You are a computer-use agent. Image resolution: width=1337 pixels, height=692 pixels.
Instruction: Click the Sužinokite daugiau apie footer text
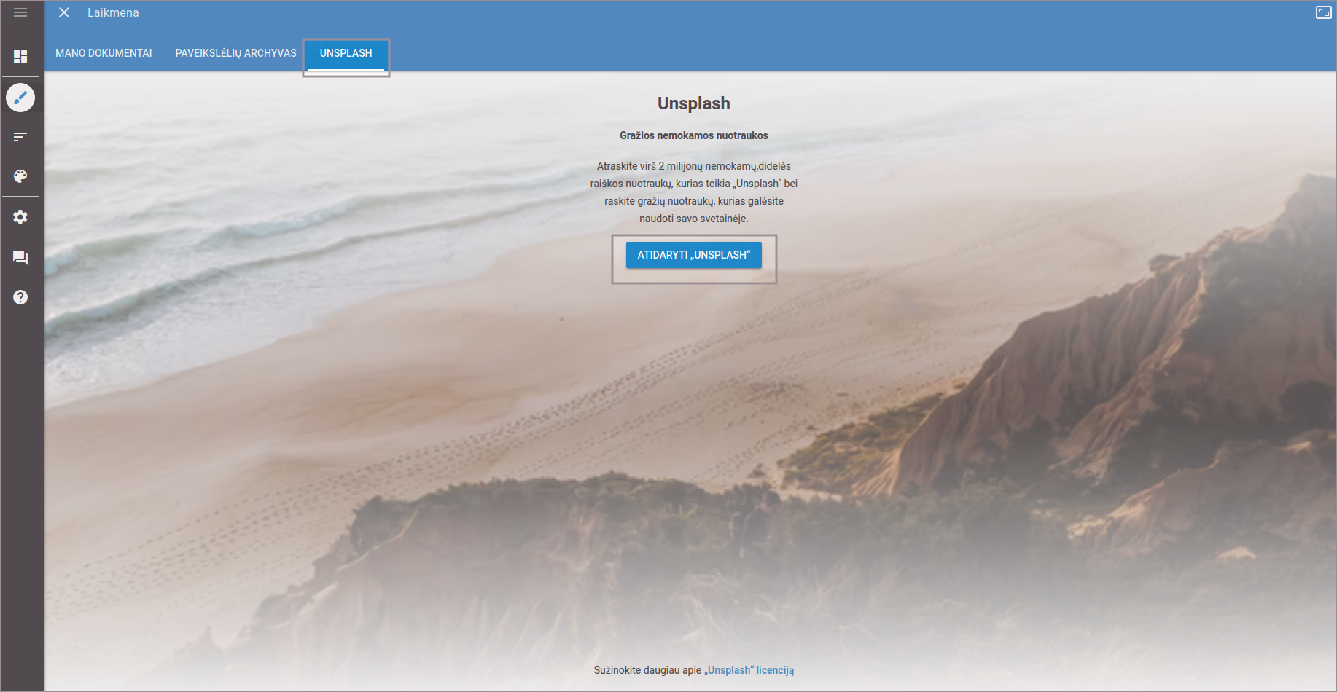pyautogui.click(x=647, y=670)
